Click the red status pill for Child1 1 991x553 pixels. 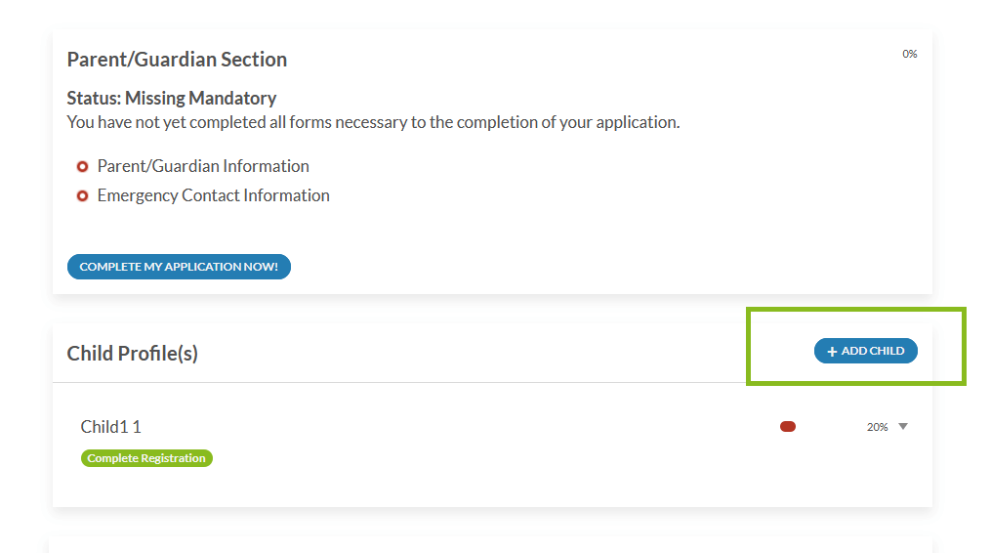coord(788,426)
